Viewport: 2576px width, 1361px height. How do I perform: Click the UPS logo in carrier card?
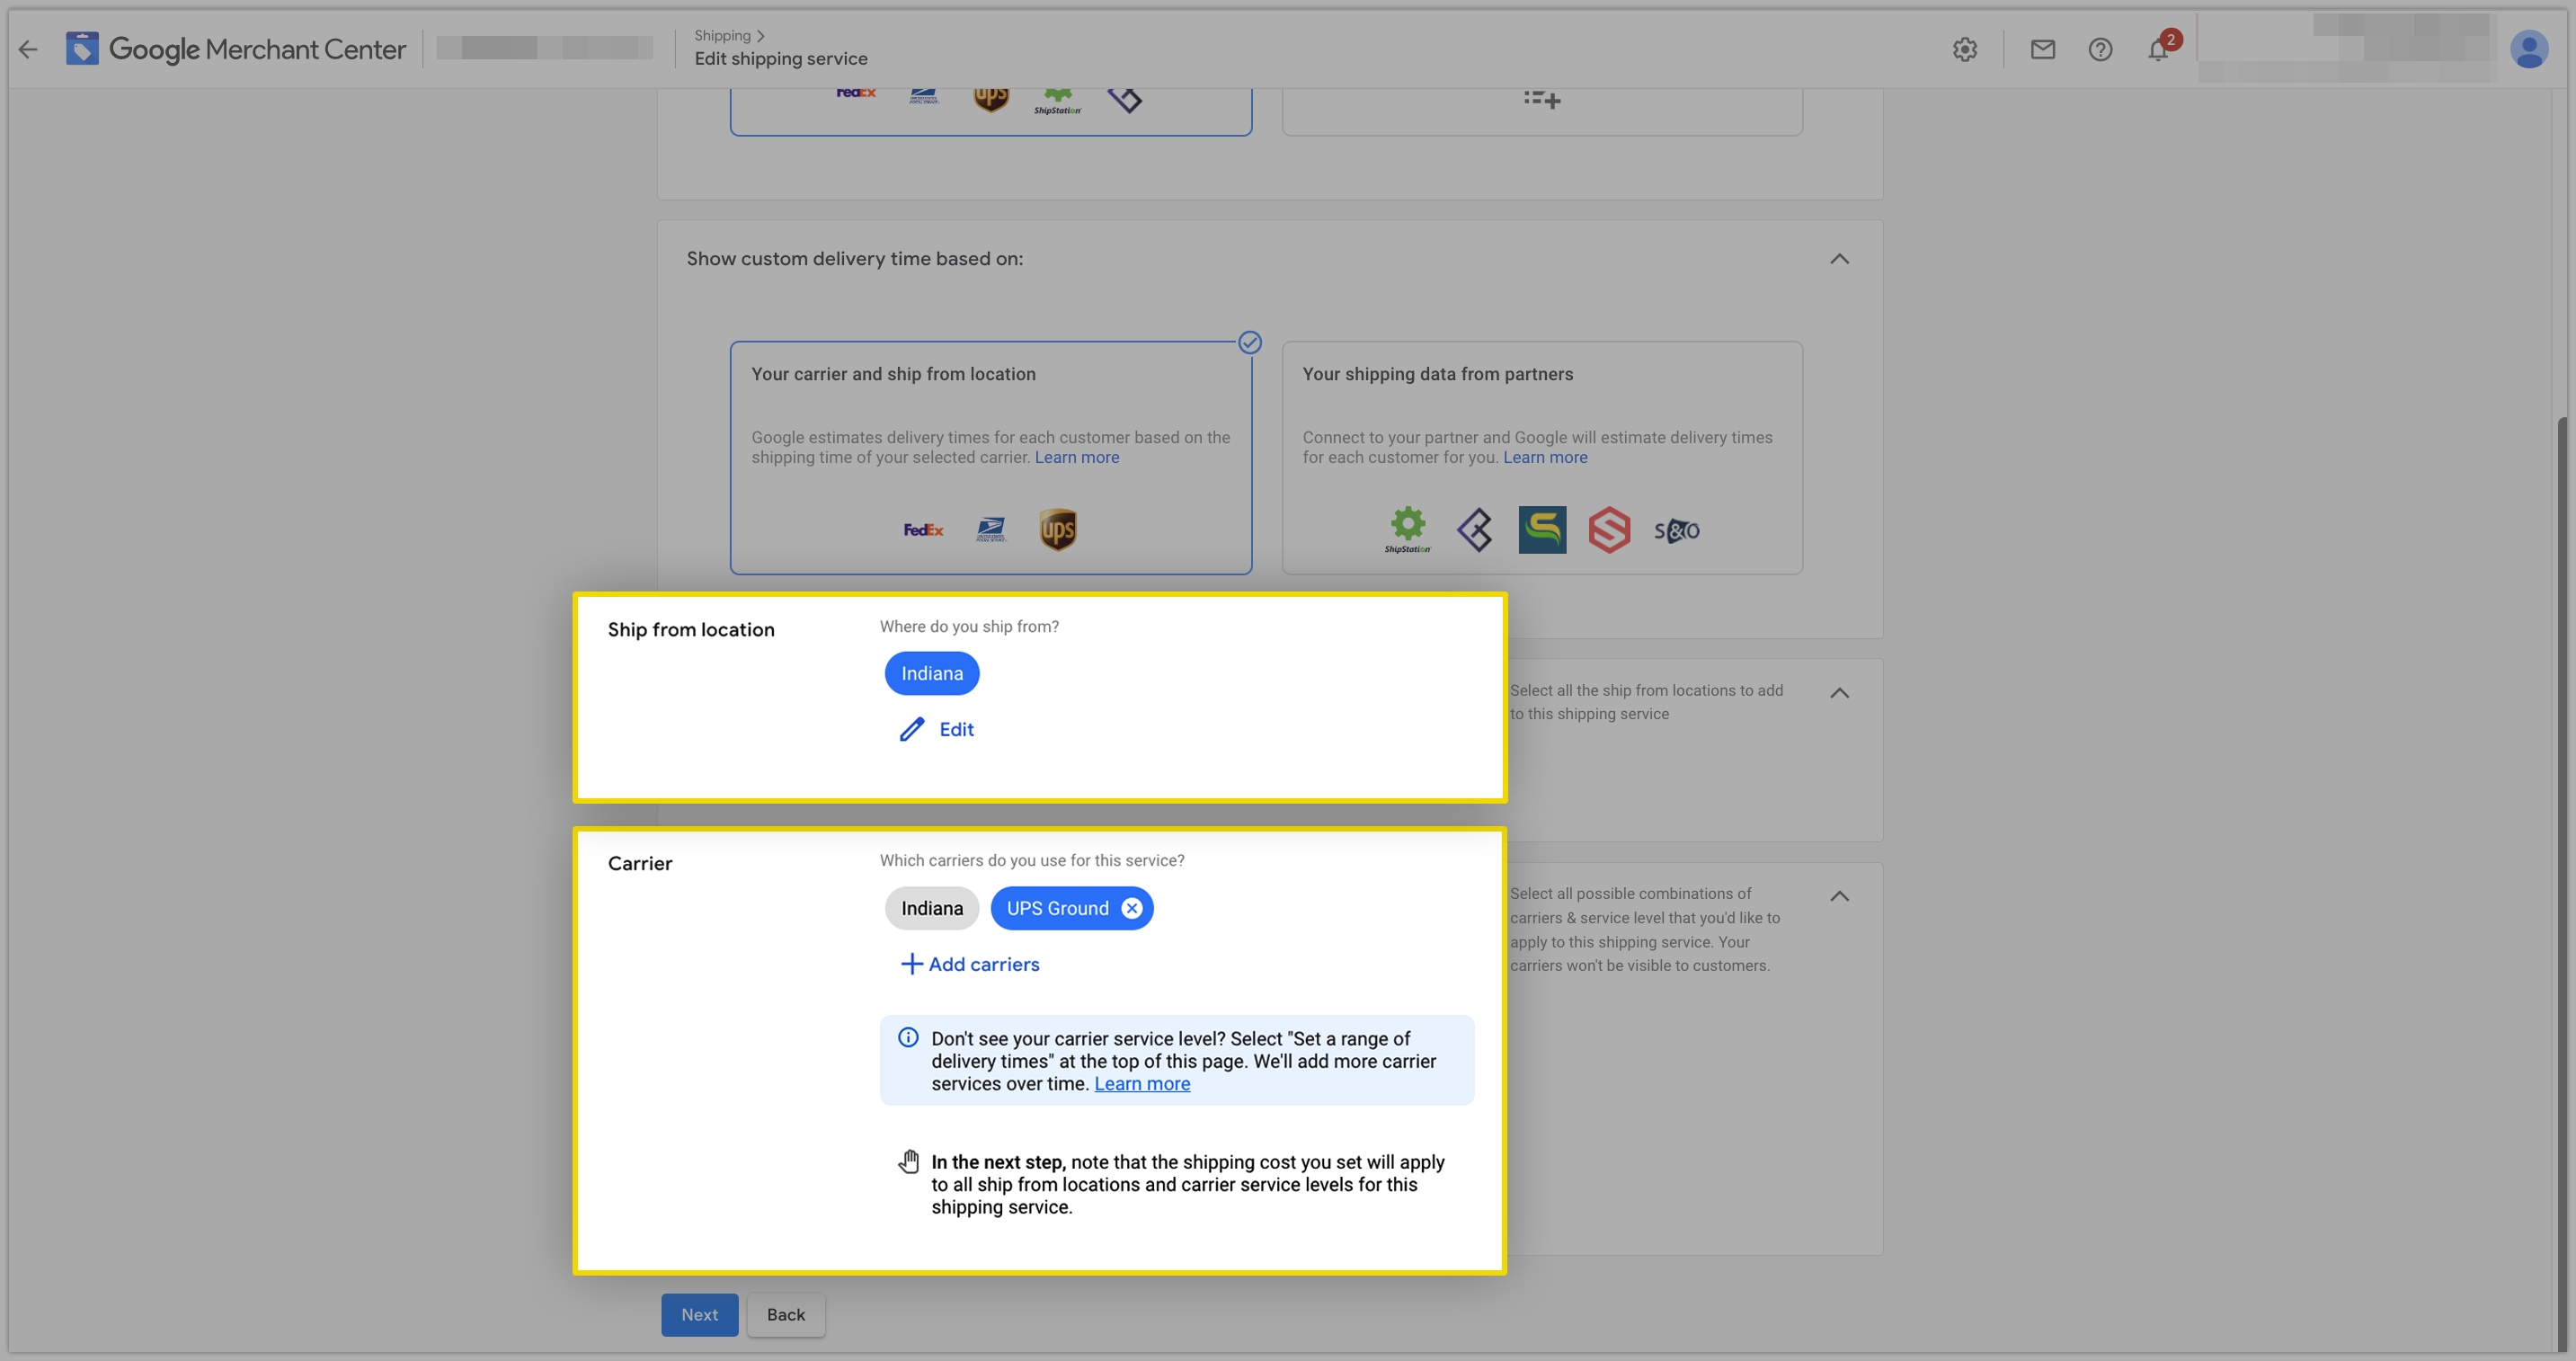tap(1058, 530)
